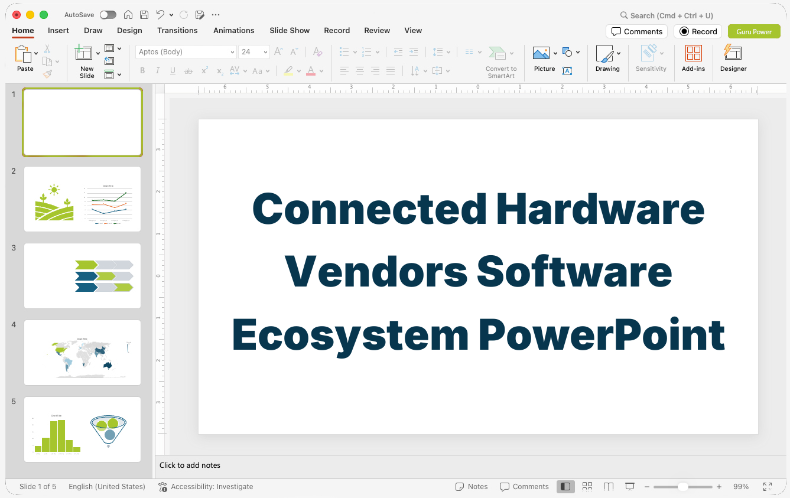Click Accessibility: Investigate in status bar
The width and height of the screenshot is (790, 498).
206,487
